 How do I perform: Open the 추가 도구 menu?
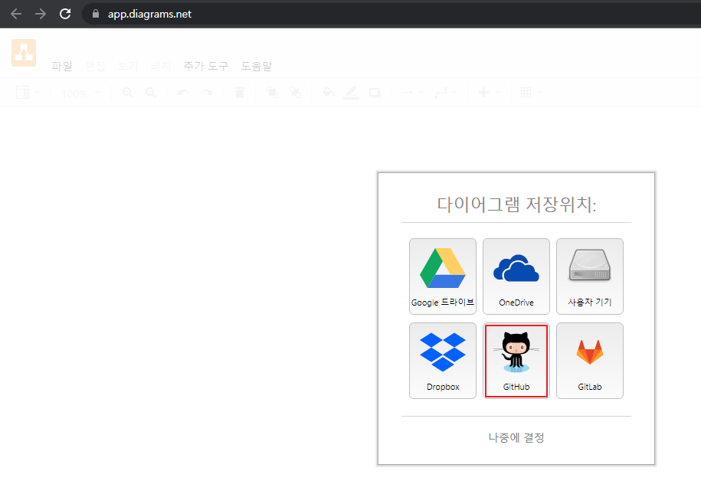(205, 66)
